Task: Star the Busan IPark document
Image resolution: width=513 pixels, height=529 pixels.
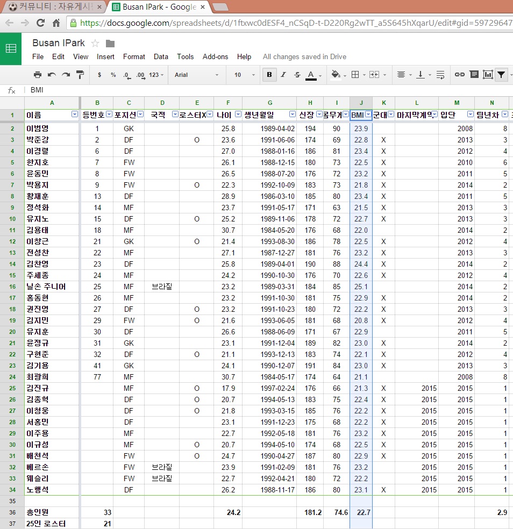Action: point(95,43)
